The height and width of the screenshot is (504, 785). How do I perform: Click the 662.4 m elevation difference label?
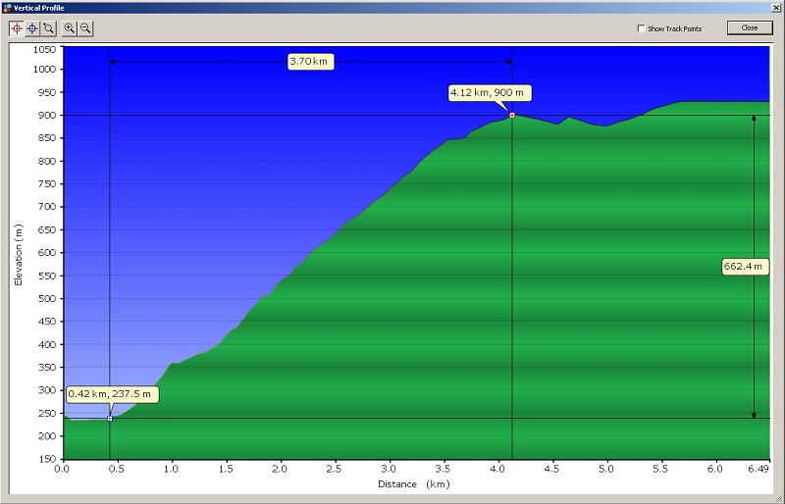tap(744, 267)
